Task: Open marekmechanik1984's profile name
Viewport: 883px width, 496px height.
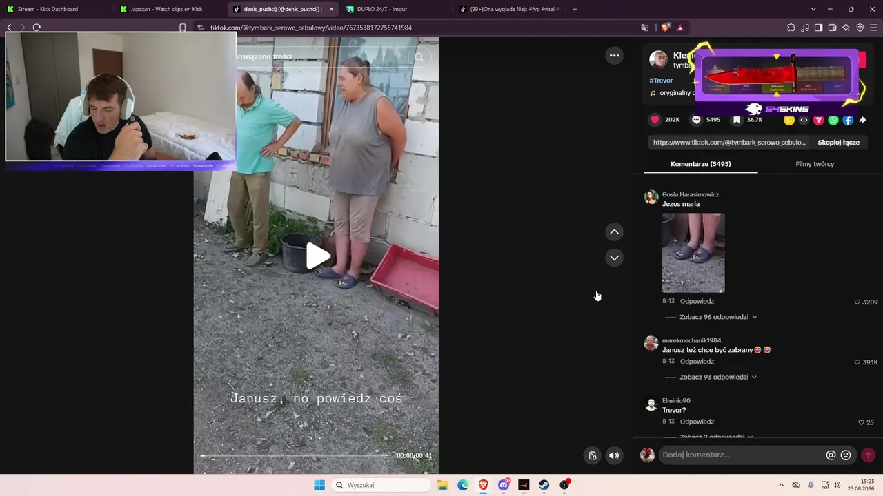Action: tap(691, 340)
